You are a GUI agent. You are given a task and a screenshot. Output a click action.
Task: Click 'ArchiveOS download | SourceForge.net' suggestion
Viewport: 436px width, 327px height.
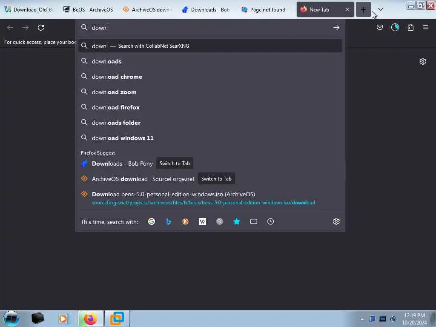(143, 179)
